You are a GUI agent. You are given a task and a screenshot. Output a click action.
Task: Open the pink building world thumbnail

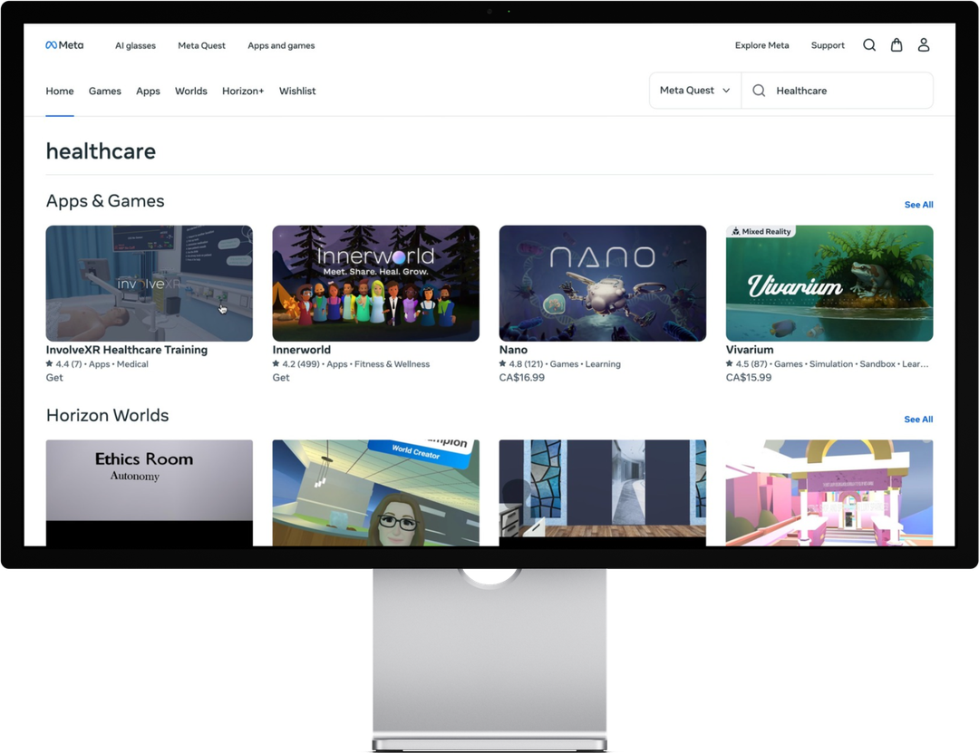(x=829, y=493)
